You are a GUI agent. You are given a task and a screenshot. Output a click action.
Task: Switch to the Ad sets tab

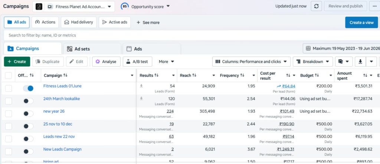click(x=91, y=49)
